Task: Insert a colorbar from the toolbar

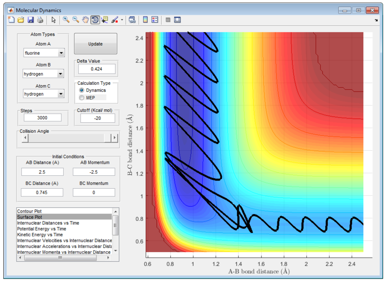Action: (x=145, y=20)
